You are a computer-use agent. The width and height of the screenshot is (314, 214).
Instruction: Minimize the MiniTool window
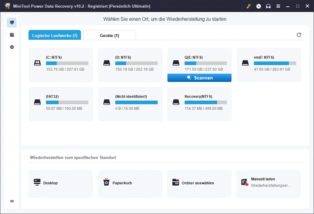[x=288, y=6]
